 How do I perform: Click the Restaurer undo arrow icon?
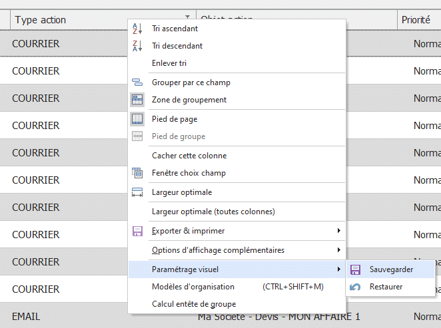pos(356,287)
